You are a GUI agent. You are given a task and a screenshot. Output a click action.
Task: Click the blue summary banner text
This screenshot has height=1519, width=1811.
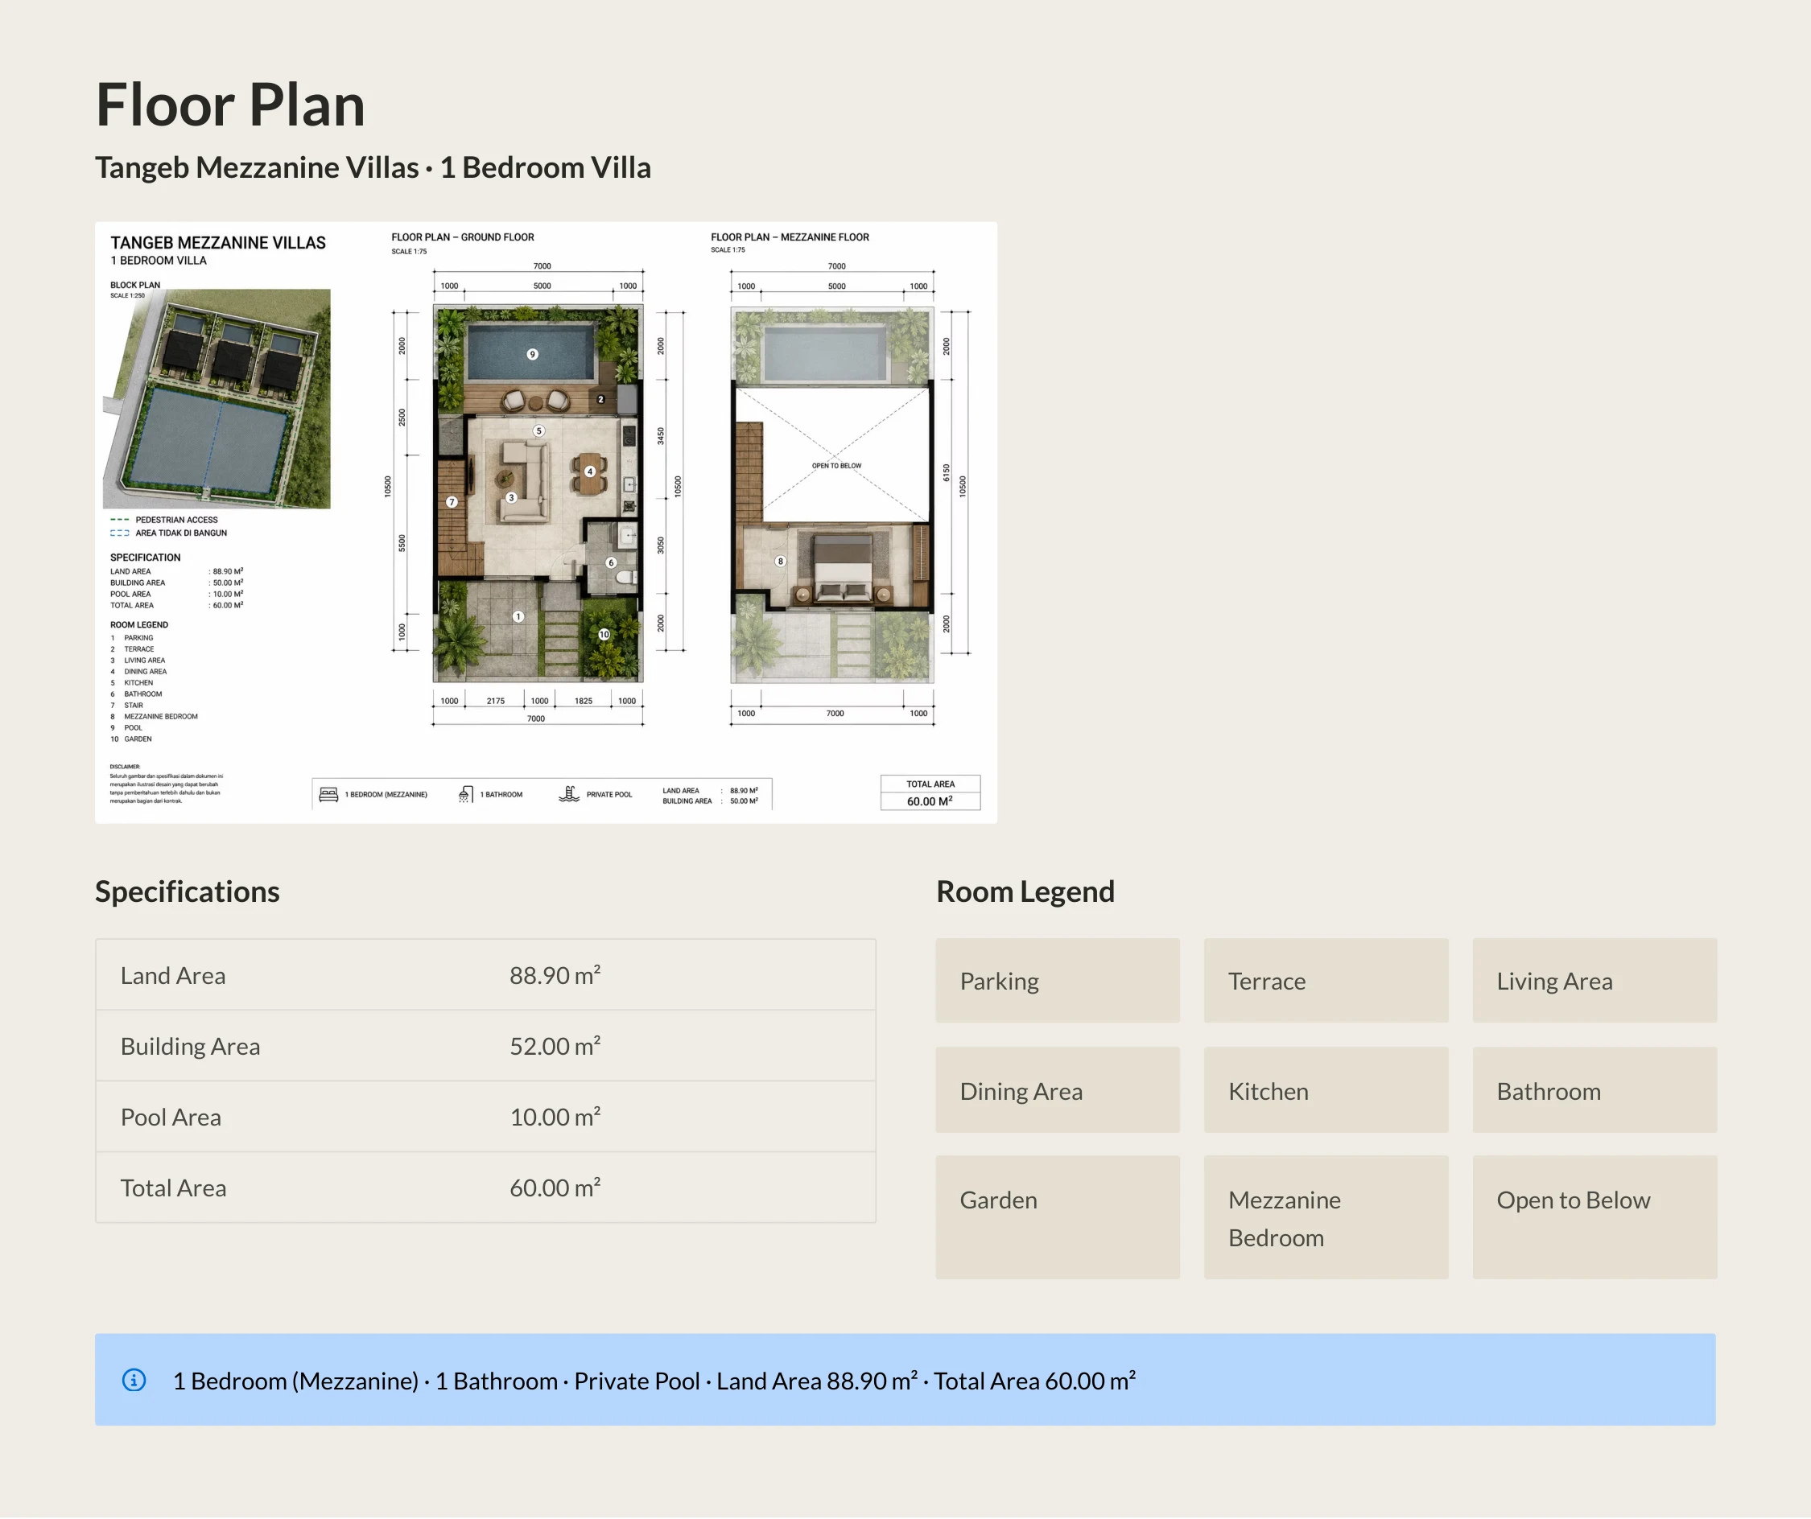coord(654,1381)
